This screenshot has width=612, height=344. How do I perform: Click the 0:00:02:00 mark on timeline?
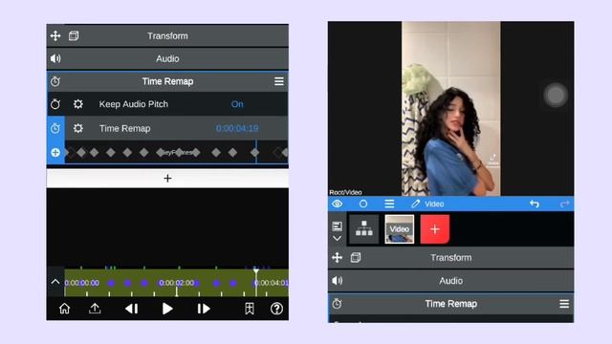[x=176, y=283]
